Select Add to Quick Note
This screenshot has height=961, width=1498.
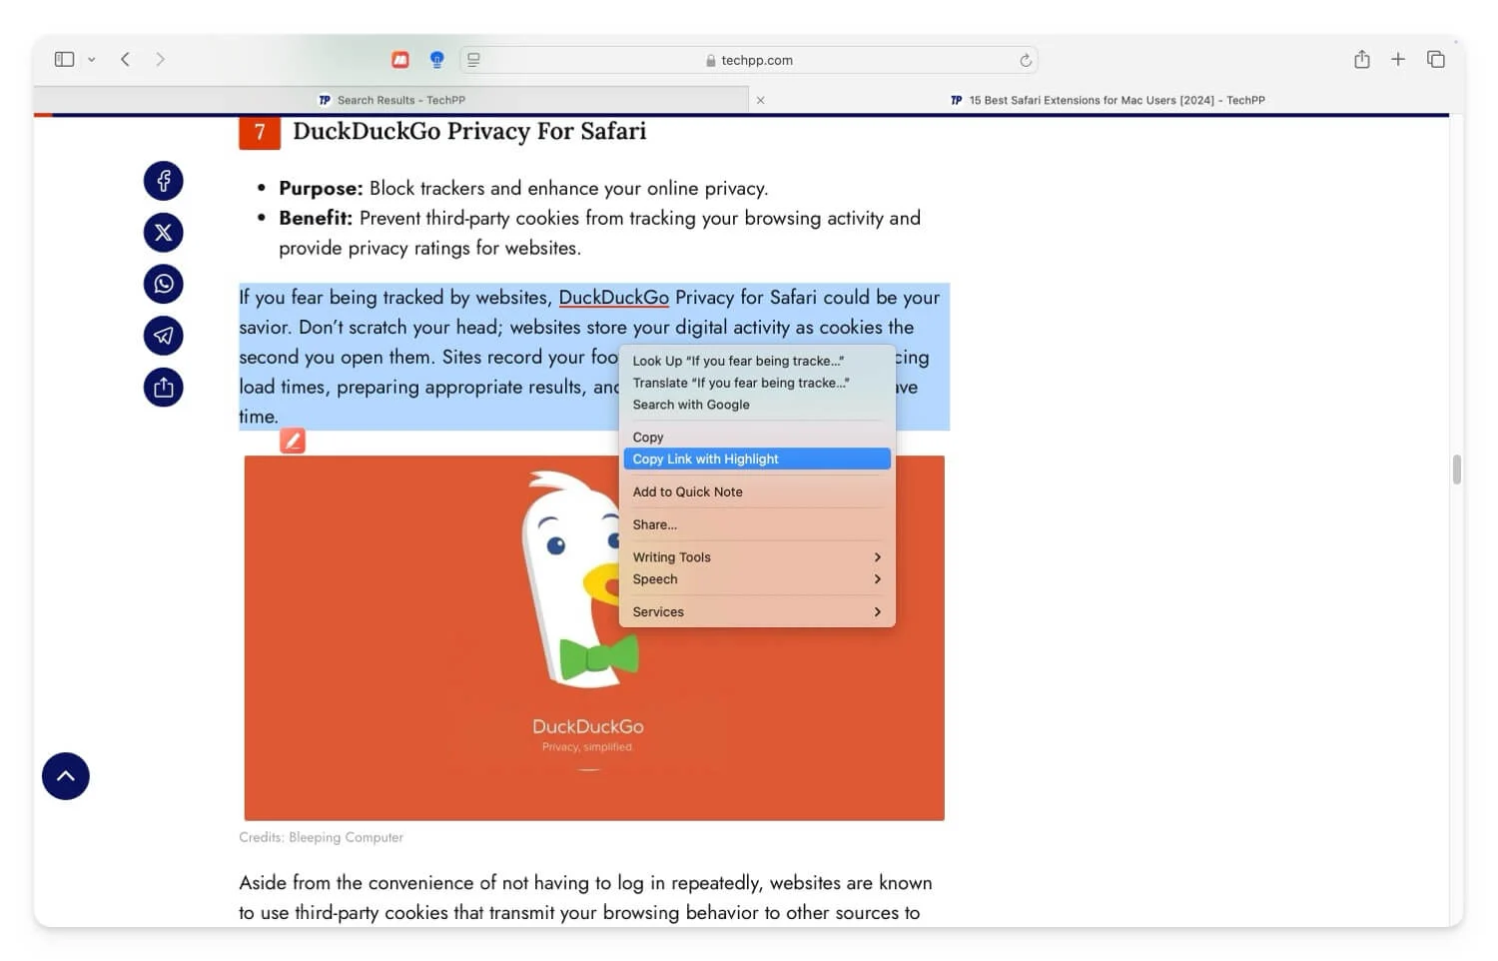pos(757,491)
